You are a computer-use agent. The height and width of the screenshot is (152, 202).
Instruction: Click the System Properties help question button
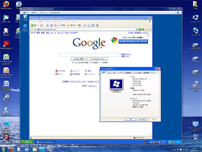tap(156, 69)
